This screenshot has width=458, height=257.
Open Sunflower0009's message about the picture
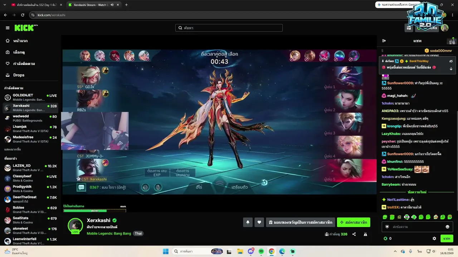click(412, 85)
